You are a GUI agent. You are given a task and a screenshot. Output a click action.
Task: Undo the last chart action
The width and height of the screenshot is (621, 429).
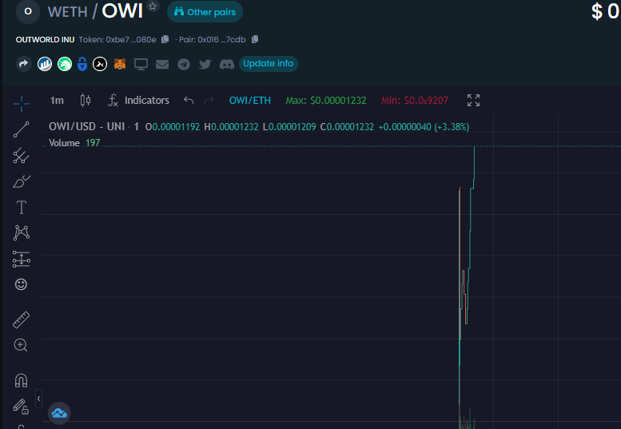pyautogui.click(x=189, y=101)
